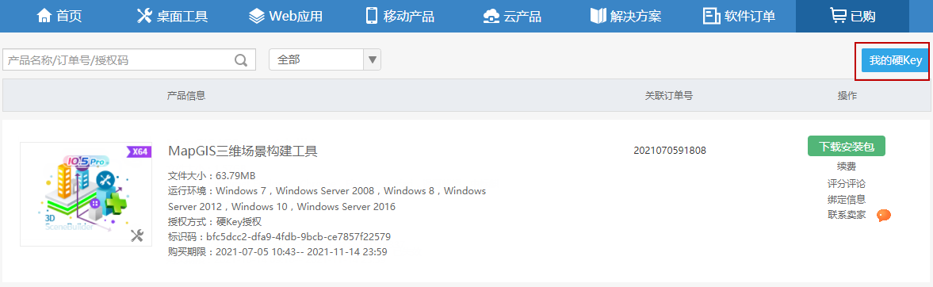This screenshot has width=933, height=287.
Task: Click the 联系卖家 link
Action: coord(846,214)
